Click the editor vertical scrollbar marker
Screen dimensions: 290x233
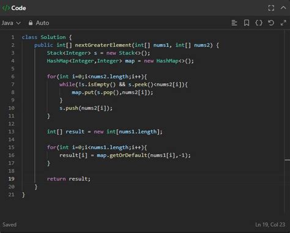(288, 160)
